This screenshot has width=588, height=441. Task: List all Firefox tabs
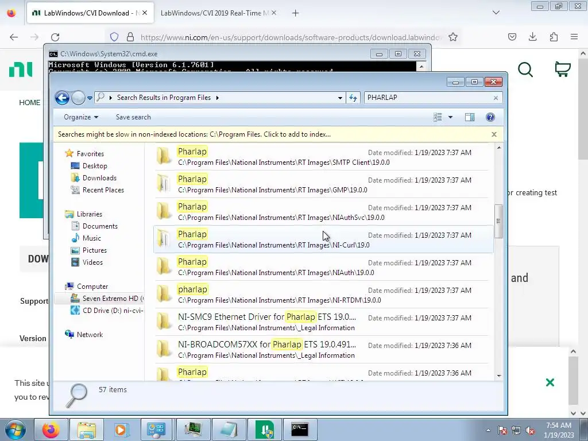[x=496, y=13]
